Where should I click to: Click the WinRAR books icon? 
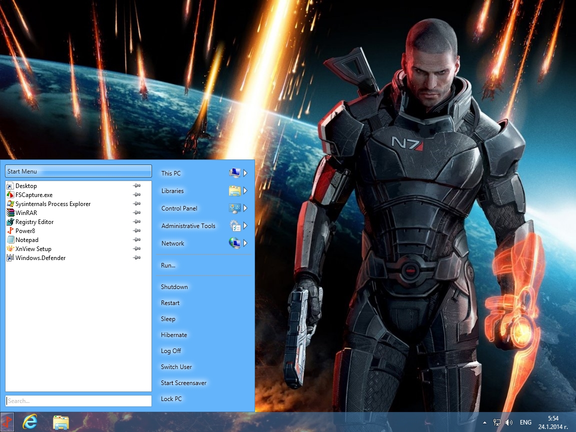click(x=10, y=212)
